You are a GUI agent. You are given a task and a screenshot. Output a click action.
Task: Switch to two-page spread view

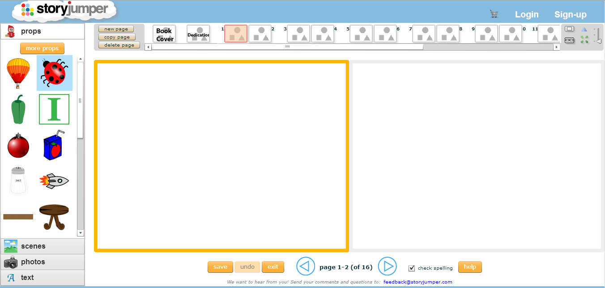point(569,40)
